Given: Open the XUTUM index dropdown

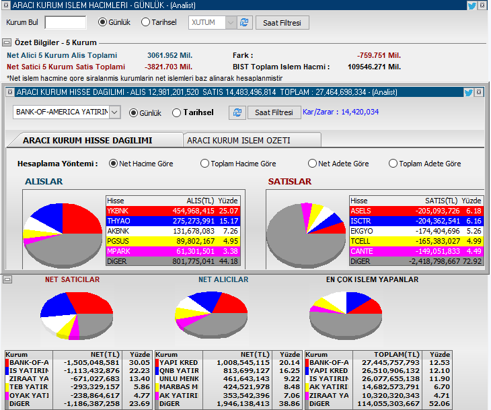Looking at the screenshot, I should coord(231,23).
